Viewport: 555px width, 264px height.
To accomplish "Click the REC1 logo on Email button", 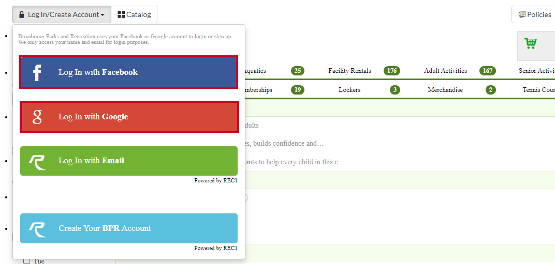I will [x=37, y=162].
